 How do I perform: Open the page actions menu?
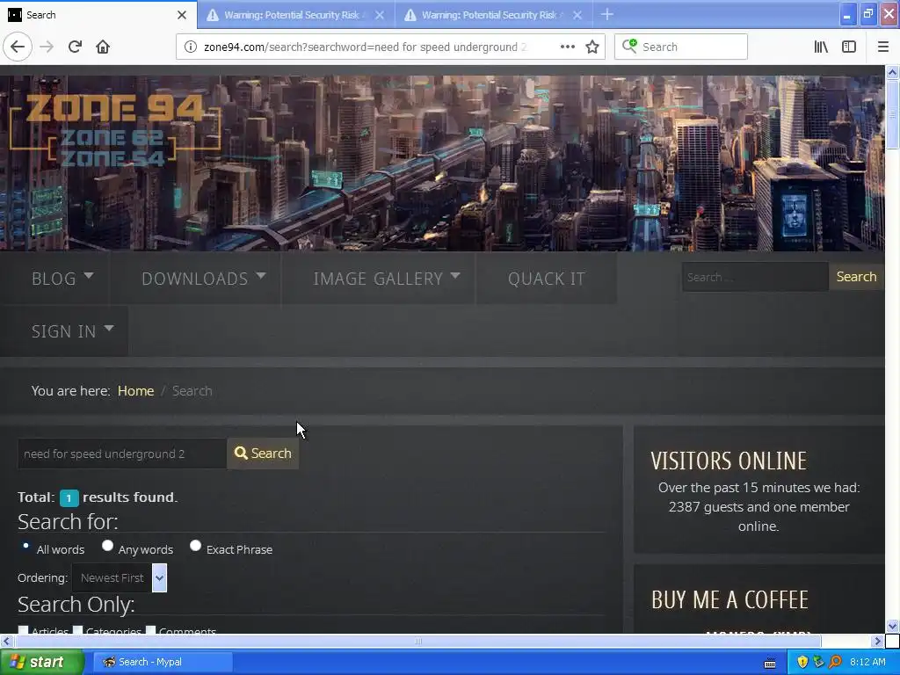567,47
